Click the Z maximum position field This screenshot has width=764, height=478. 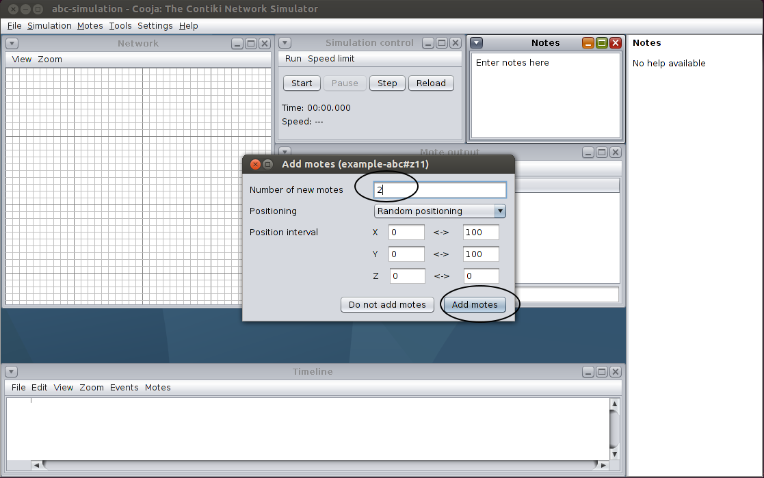[481, 276]
